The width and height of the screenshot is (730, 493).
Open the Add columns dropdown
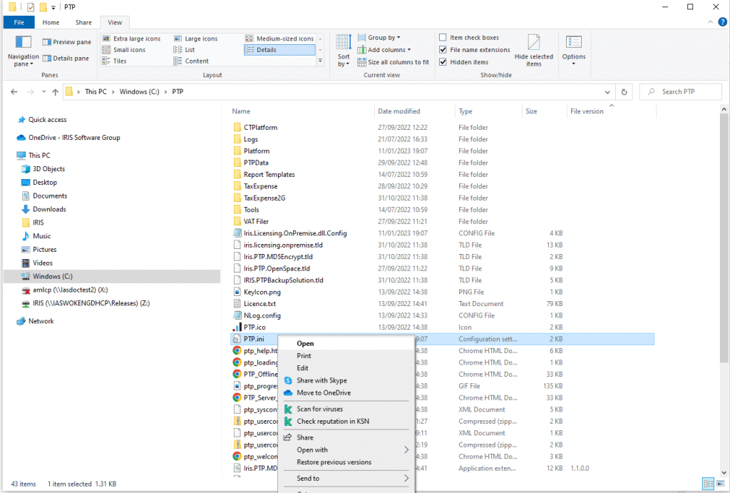[389, 50]
